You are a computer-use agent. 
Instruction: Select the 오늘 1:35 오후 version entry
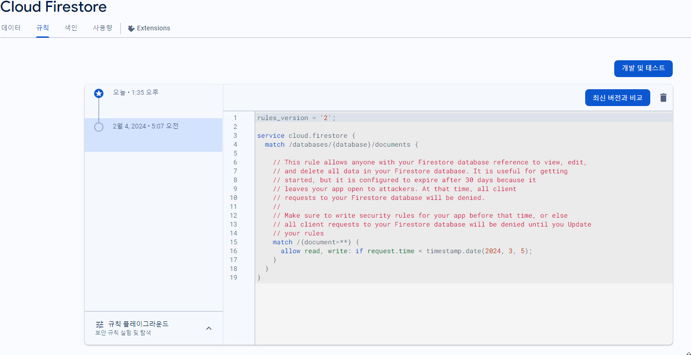coord(154,101)
